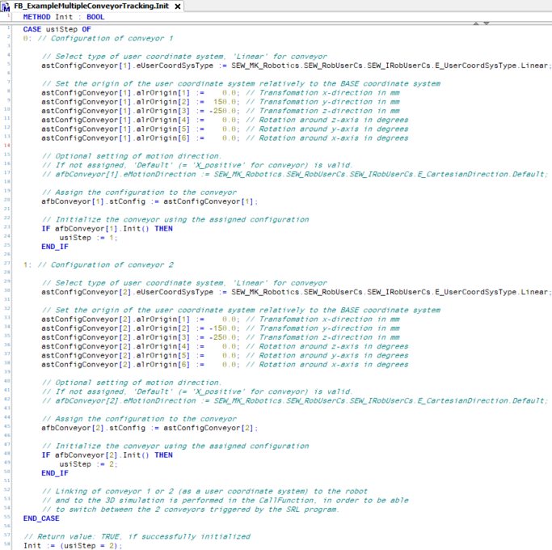Click the 'Configuration of conveyor 1' comment
552x550 pixels.
point(107,38)
